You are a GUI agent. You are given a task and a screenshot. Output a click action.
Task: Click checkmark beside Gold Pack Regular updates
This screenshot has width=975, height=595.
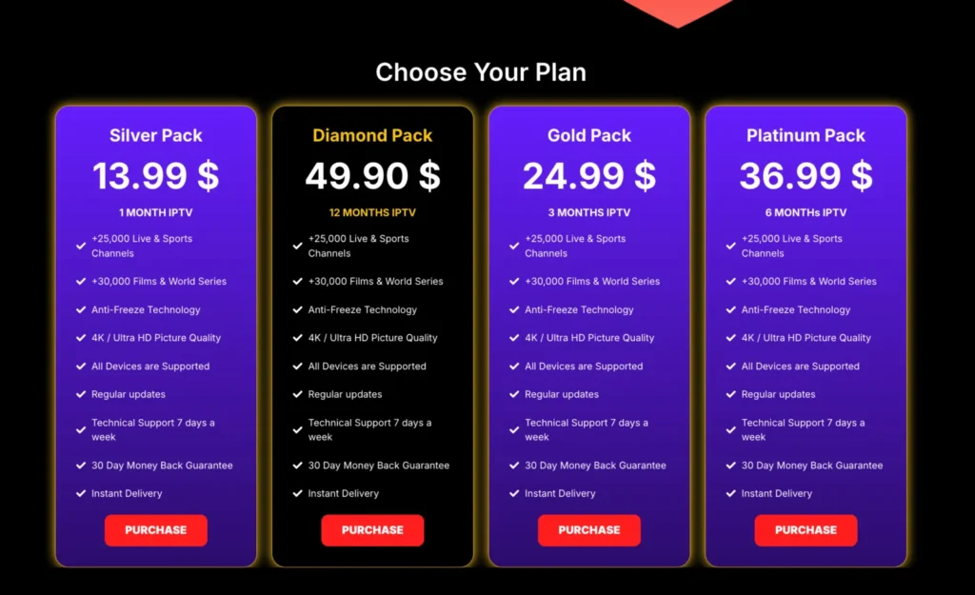(x=514, y=394)
